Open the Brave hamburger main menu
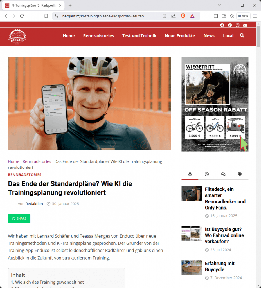 255,16
